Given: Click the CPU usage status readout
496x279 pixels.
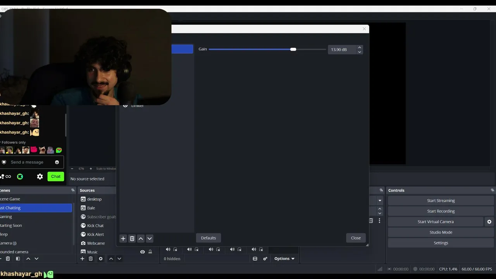Looking at the screenshot, I should [448, 269].
